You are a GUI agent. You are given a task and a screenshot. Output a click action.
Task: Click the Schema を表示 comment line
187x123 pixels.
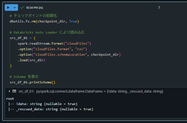[x=24, y=77]
